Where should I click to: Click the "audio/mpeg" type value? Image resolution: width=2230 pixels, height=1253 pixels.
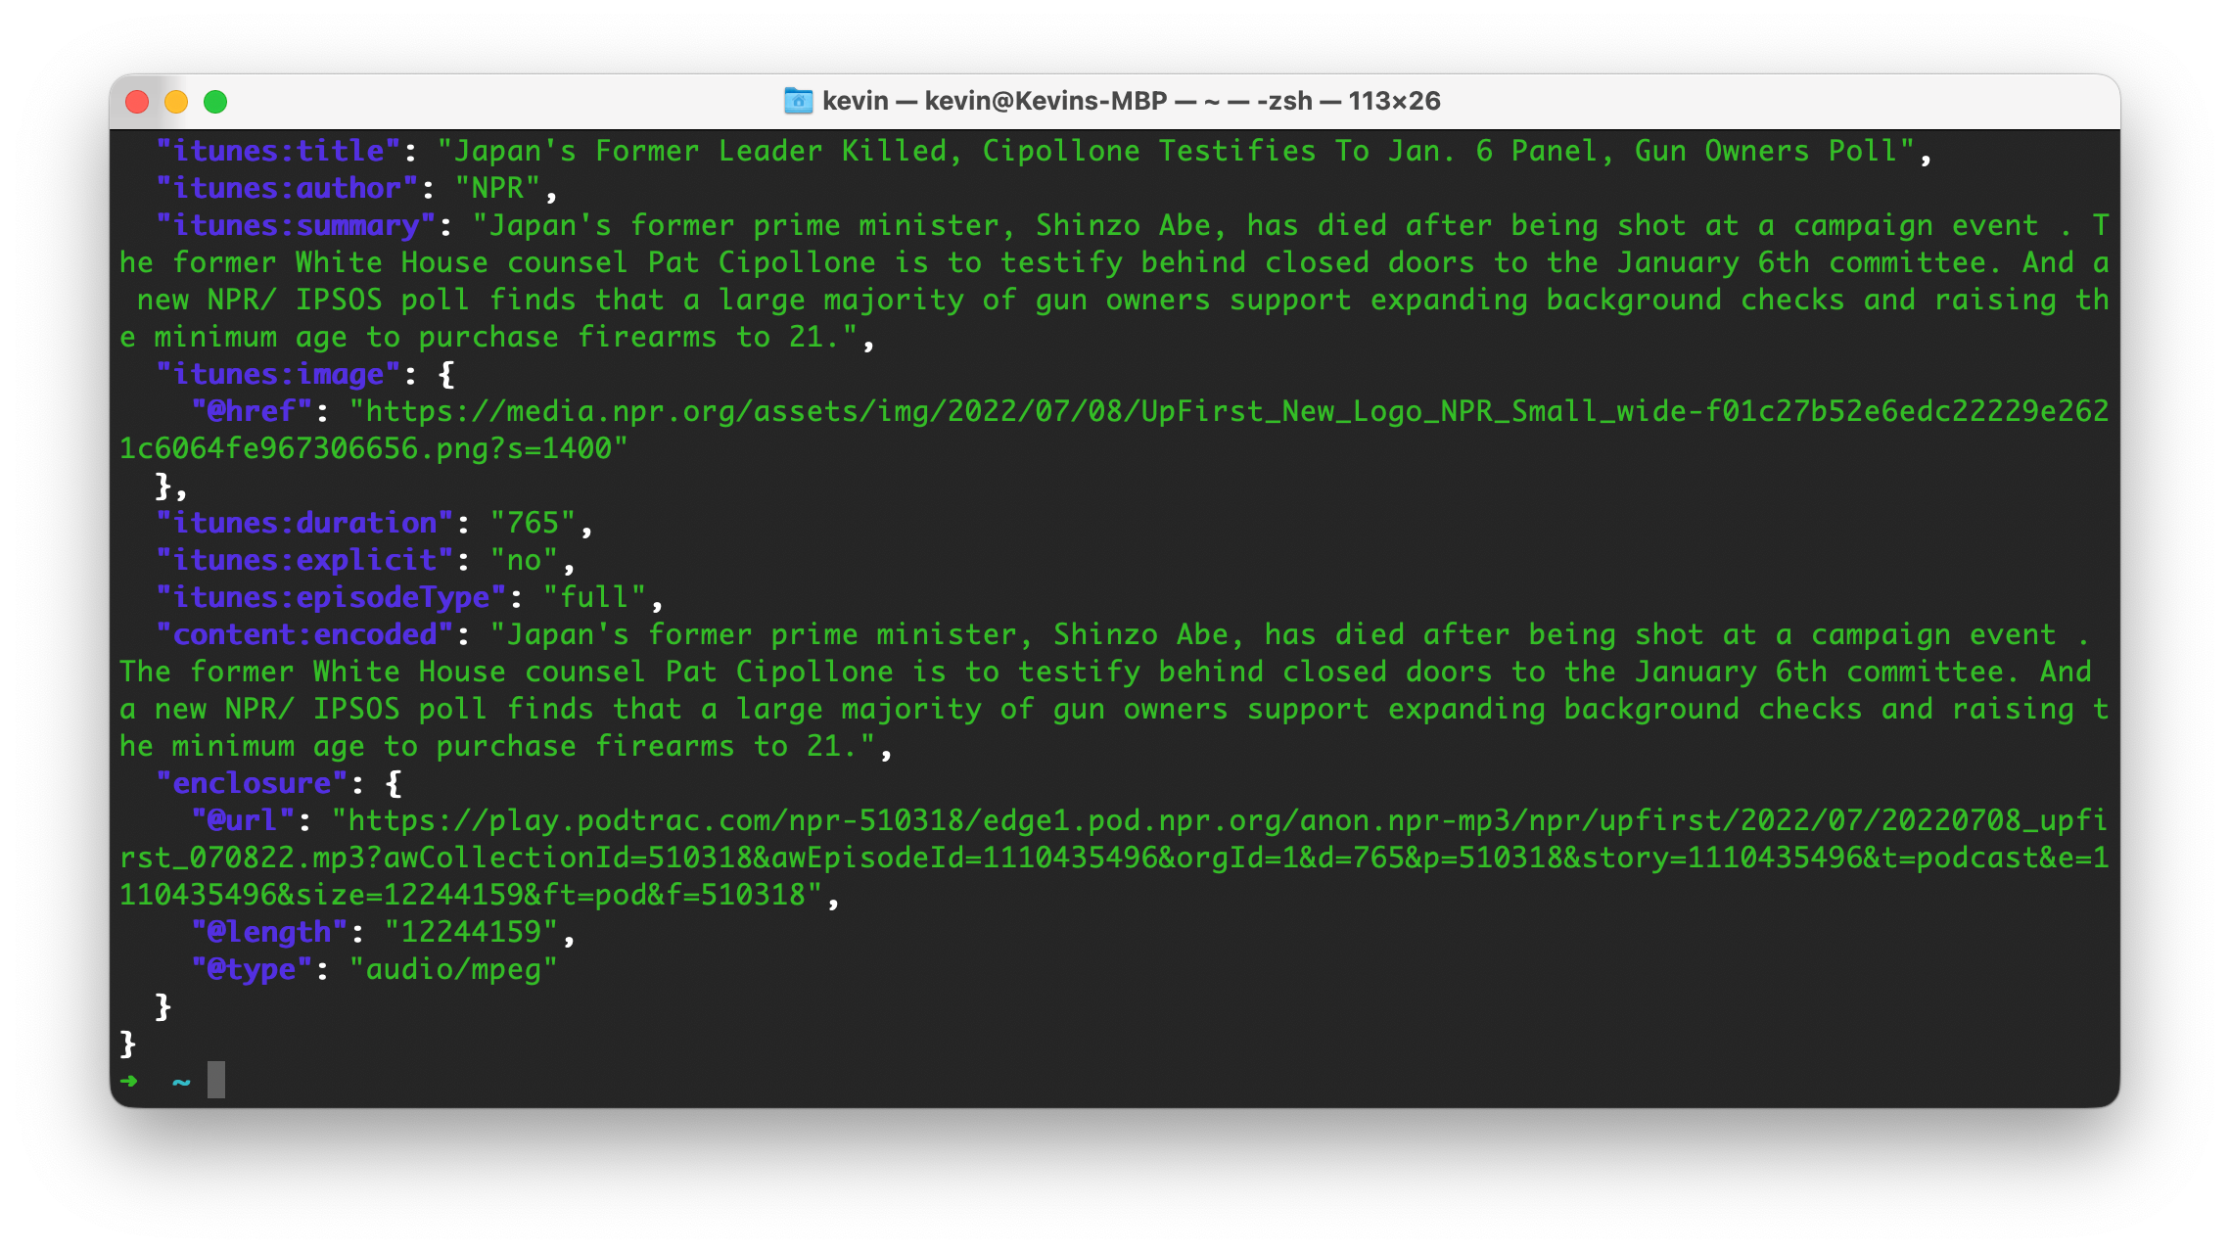tap(453, 969)
